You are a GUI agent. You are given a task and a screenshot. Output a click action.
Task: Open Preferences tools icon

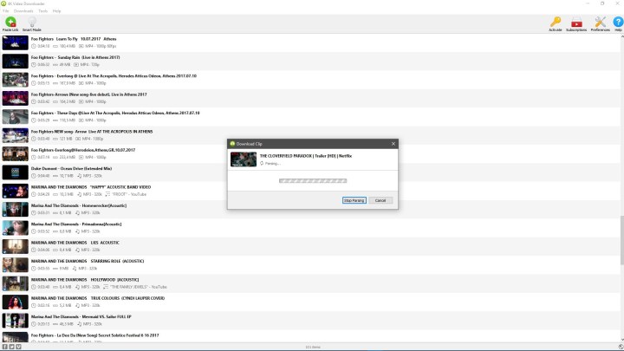pos(600,23)
